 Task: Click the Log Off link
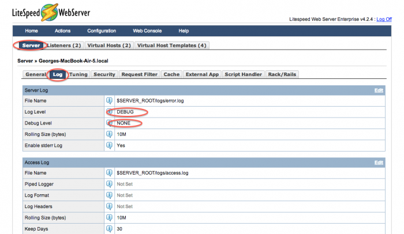point(384,19)
